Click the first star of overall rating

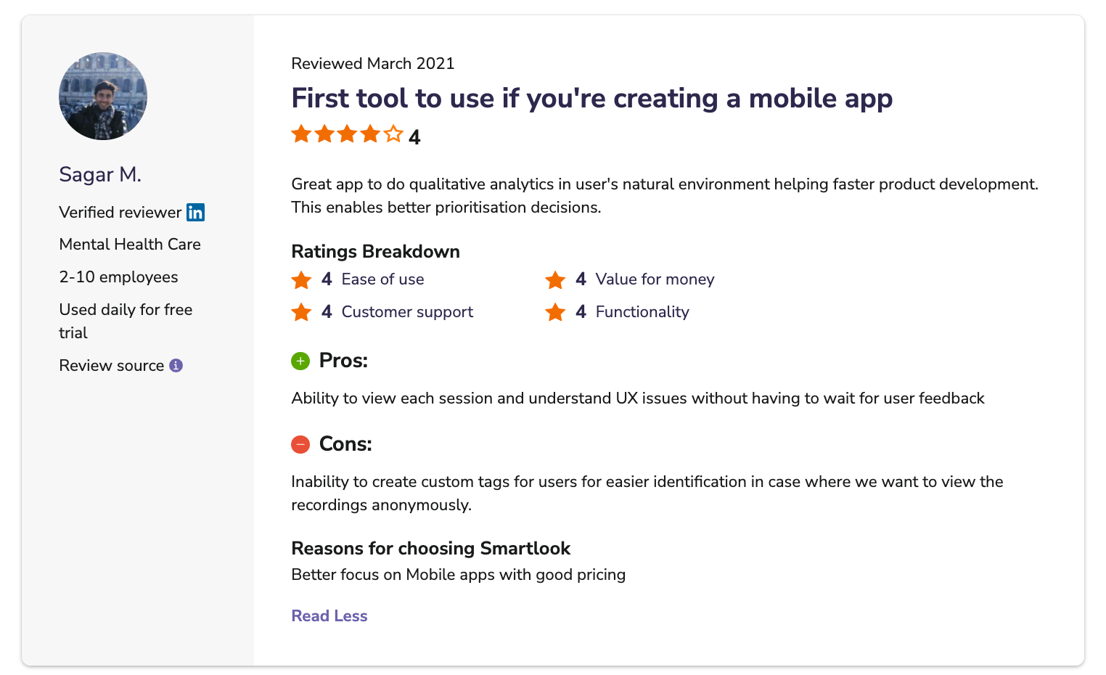[301, 134]
